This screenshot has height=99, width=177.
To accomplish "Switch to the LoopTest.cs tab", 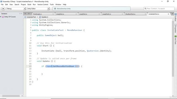I will tap(83, 14).
